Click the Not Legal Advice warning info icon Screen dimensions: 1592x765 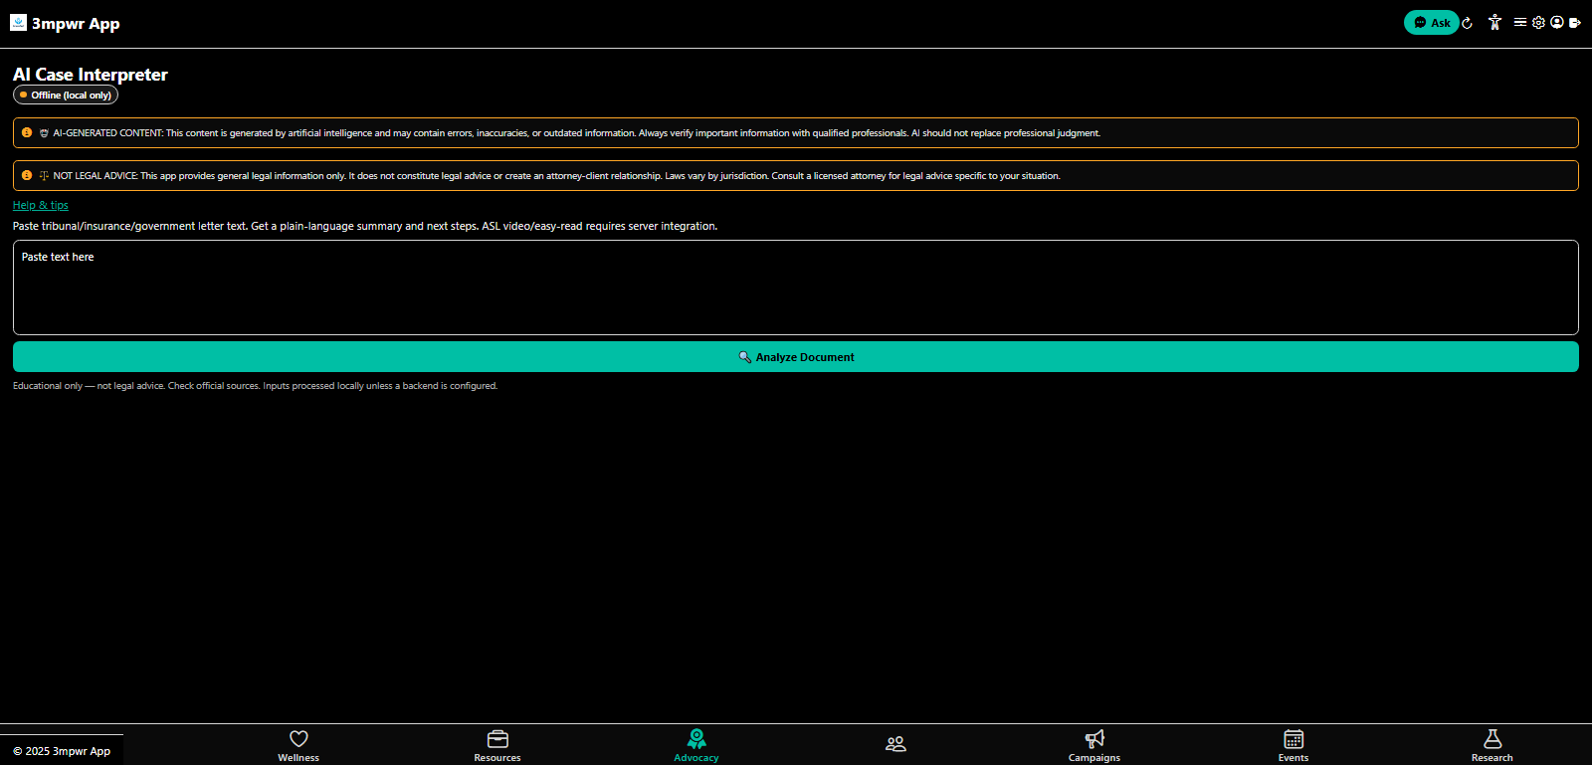pyautogui.click(x=27, y=175)
